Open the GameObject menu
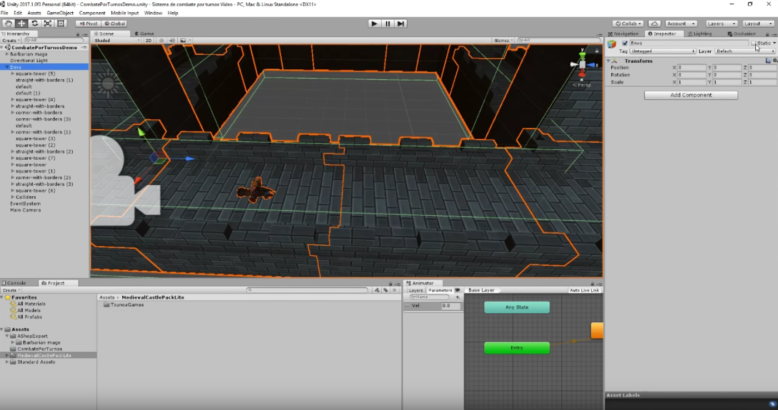This screenshot has width=778, height=410. pyautogui.click(x=60, y=13)
